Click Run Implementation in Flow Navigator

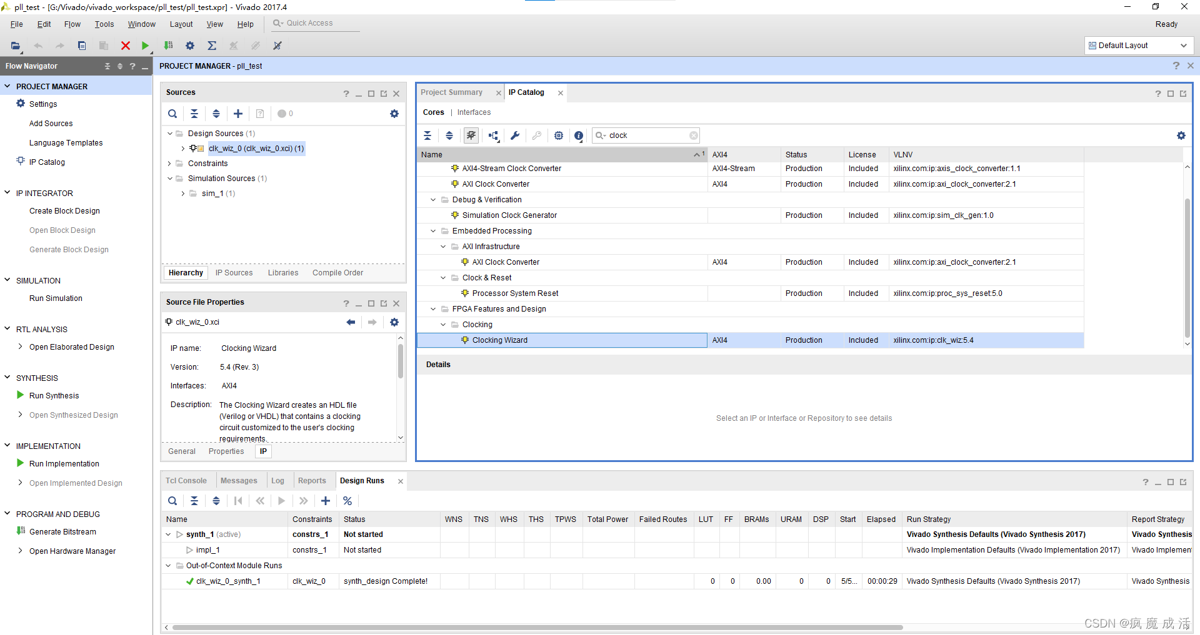(64, 464)
